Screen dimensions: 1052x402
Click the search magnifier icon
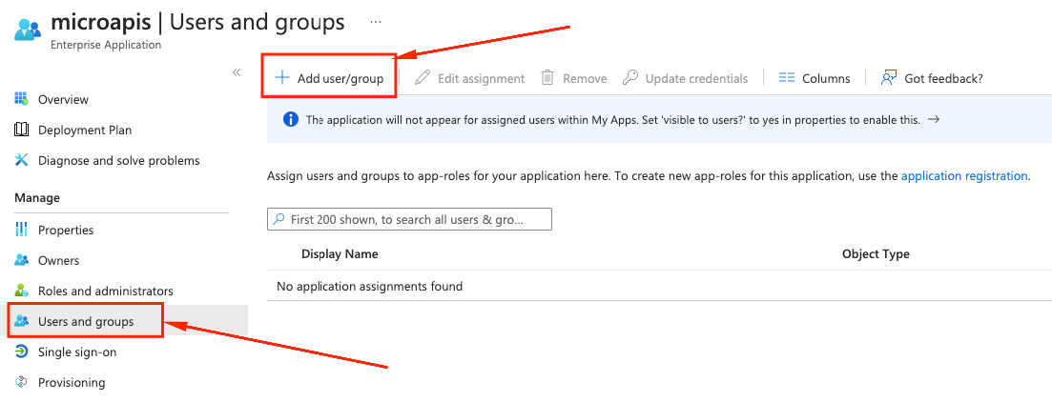pyautogui.click(x=278, y=219)
